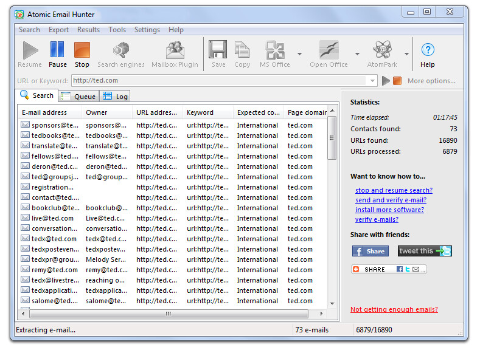Click envelope icon for sponsors@te... row
Image resolution: width=480 pixels, height=350 pixels.
[x=25, y=125]
